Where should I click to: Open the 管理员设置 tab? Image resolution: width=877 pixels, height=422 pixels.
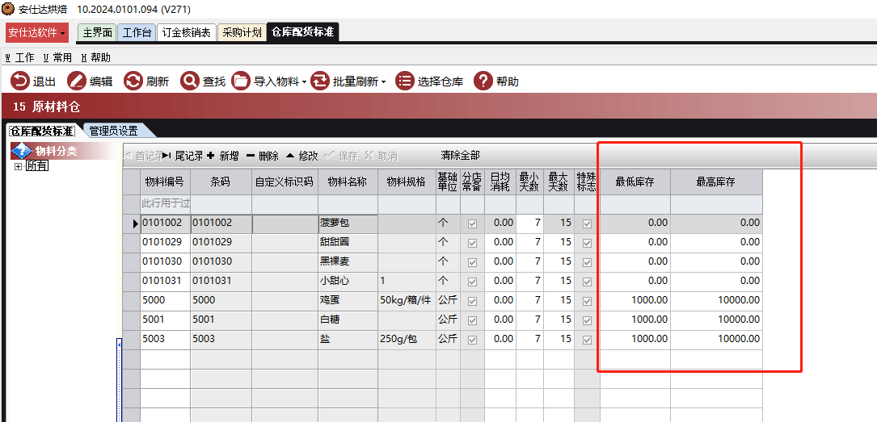pos(113,132)
